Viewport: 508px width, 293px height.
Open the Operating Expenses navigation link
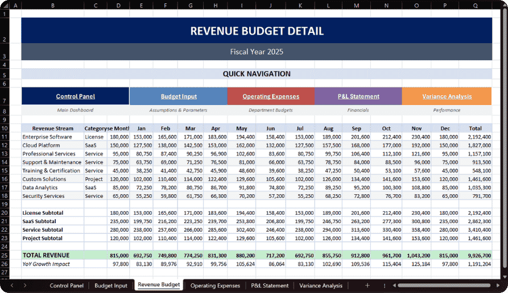271,97
